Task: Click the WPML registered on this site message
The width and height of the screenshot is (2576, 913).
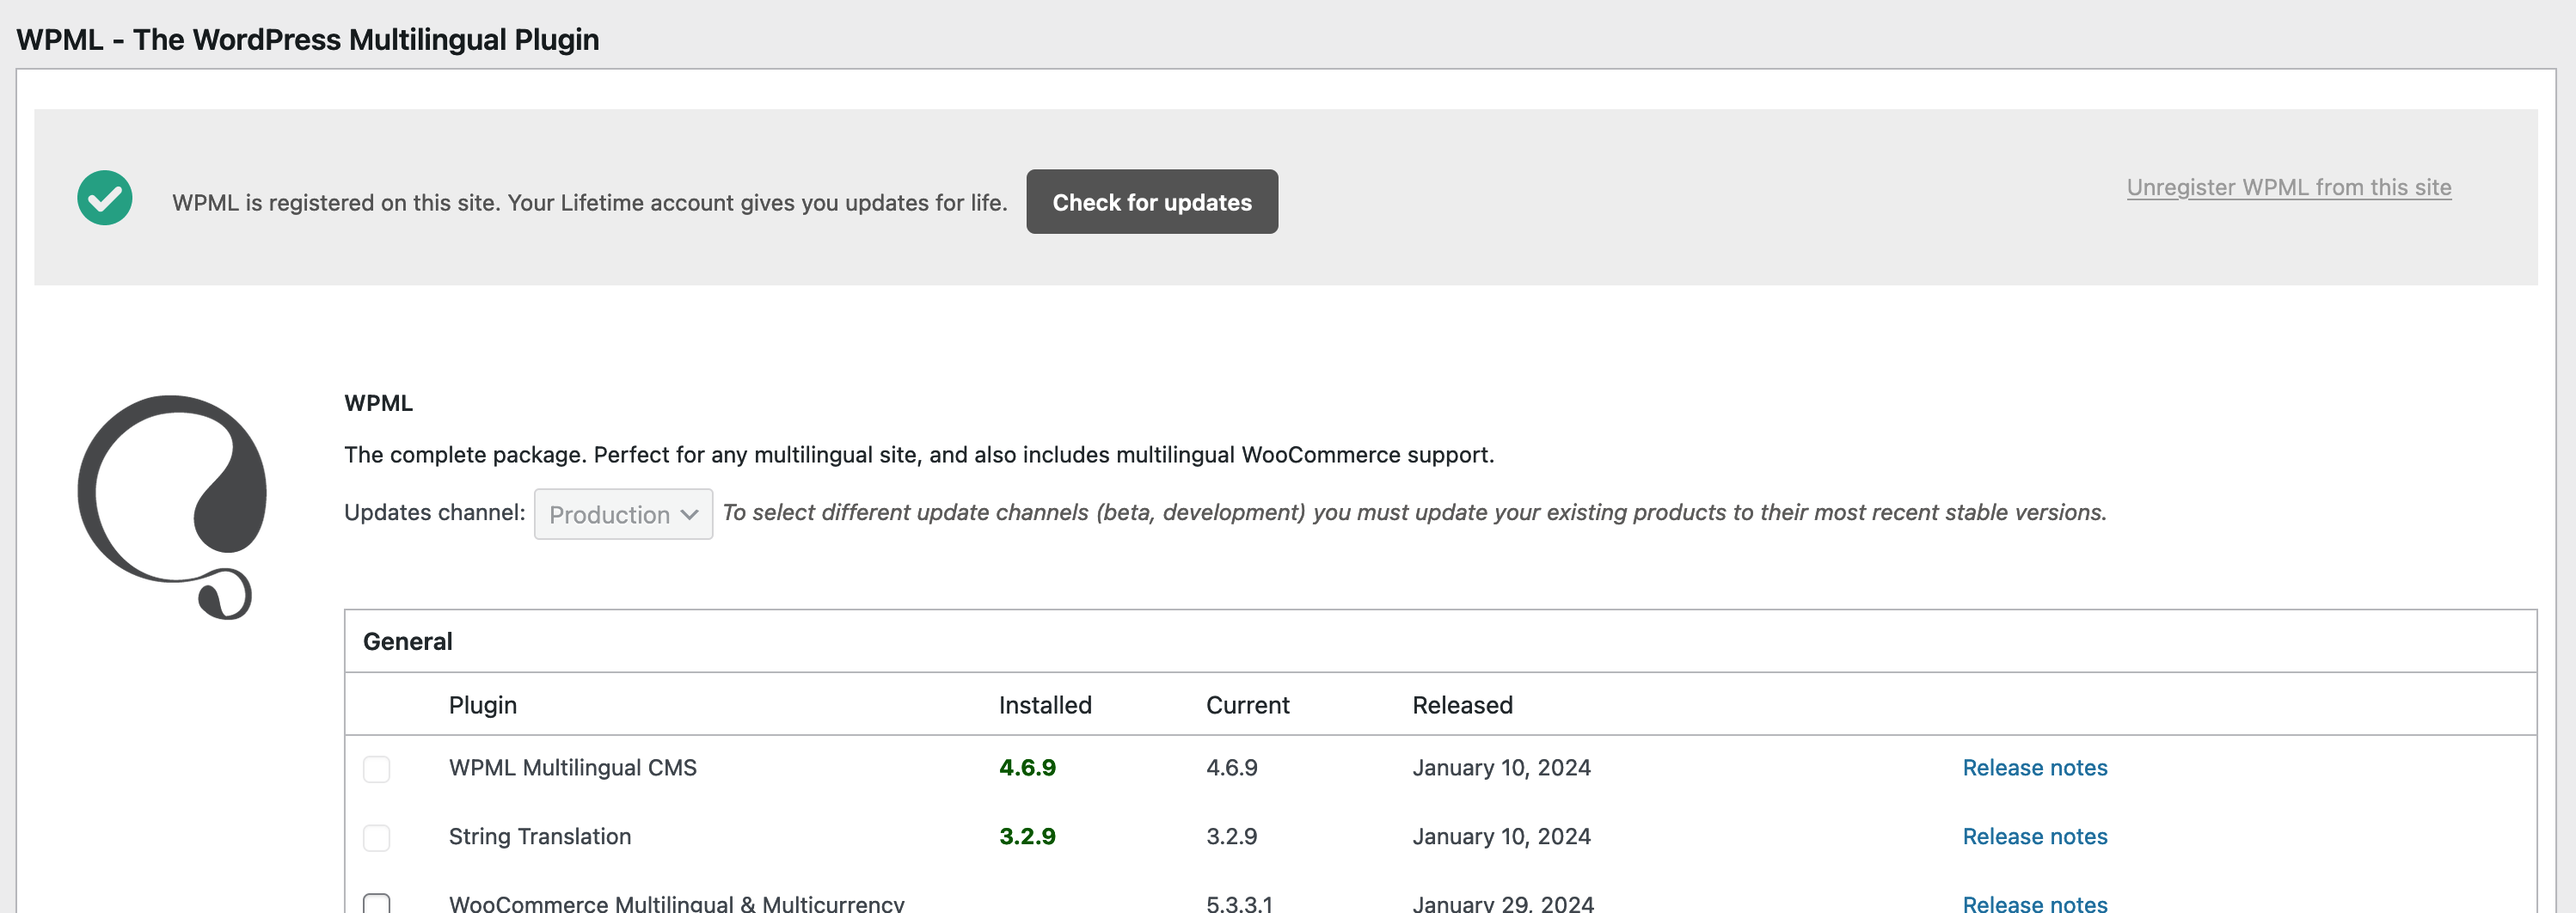Action: (x=590, y=202)
